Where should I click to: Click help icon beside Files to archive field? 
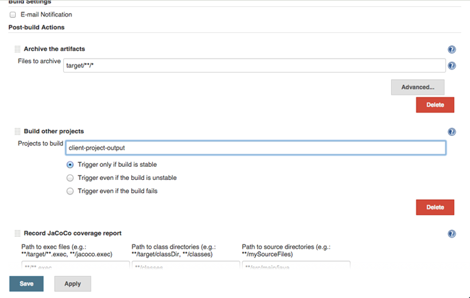[x=451, y=66]
